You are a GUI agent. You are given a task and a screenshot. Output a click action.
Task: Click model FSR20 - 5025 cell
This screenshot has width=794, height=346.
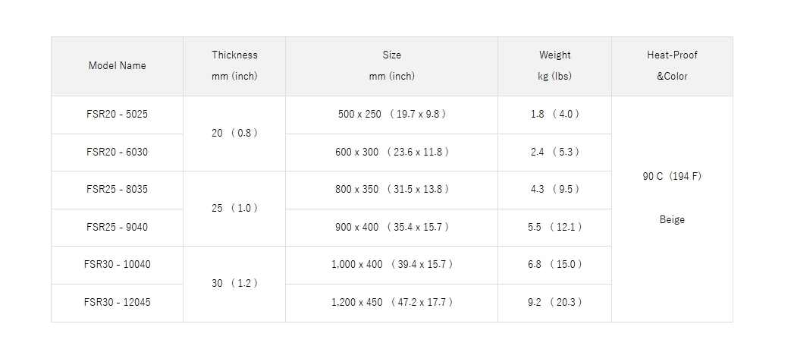[117, 115]
